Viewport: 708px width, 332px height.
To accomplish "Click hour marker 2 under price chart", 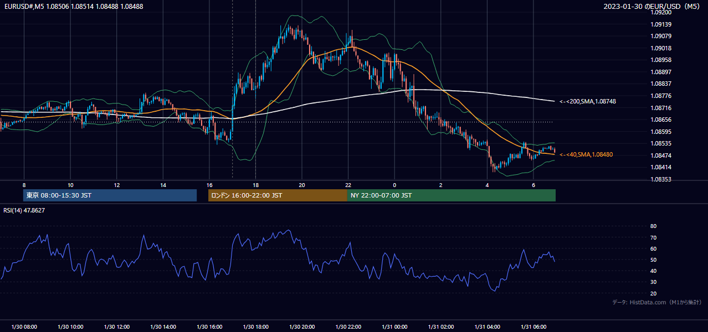I will (440, 185).
